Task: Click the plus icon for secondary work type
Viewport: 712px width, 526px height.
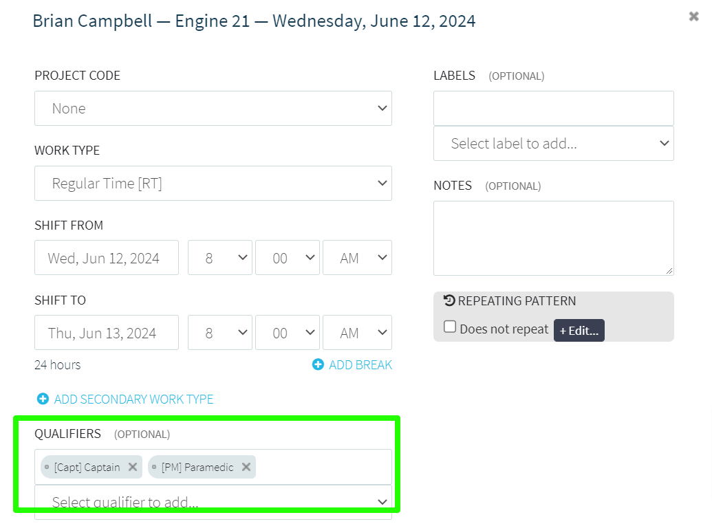Action: click(x=43, y=399)
